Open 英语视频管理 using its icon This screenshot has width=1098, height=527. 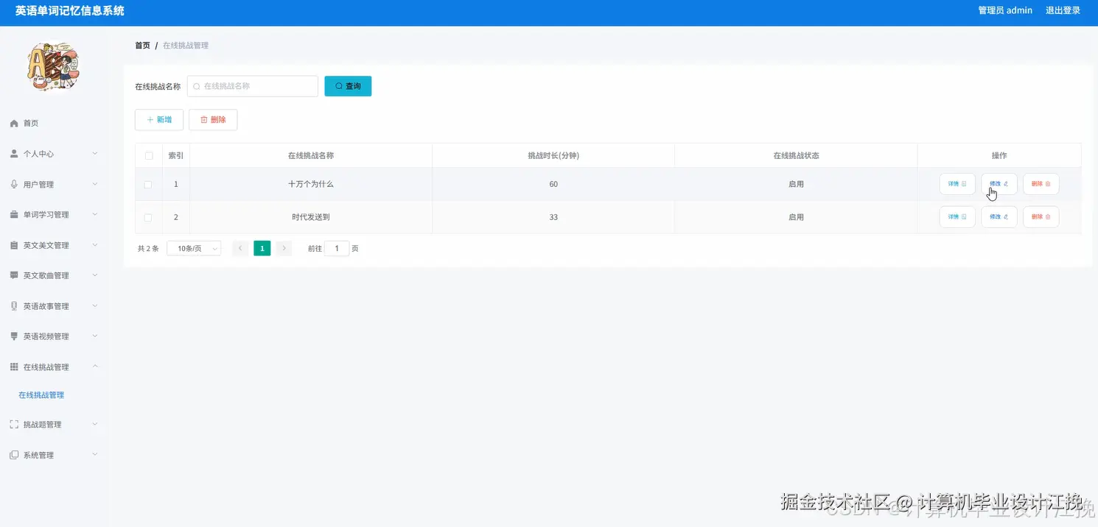13,336
